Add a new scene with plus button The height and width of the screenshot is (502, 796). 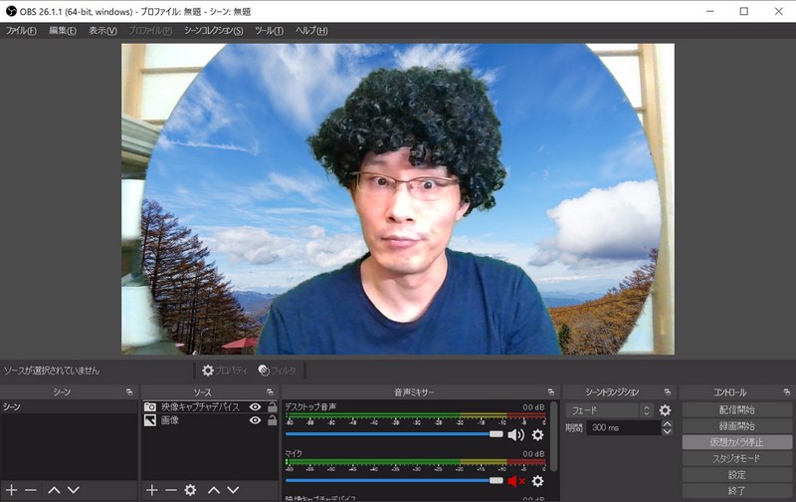pos(11,490)
